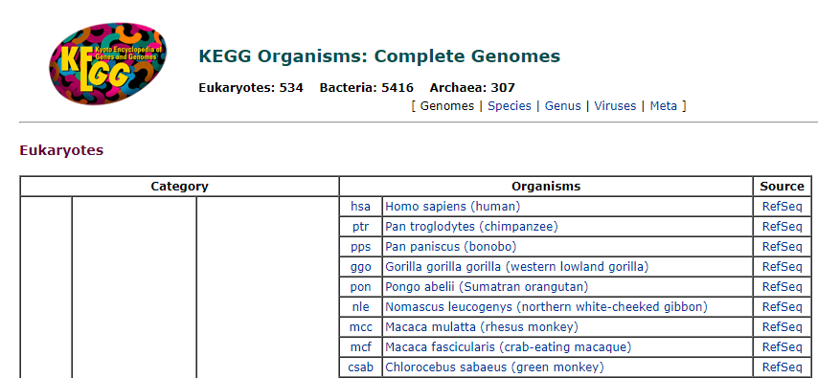Click Homo sapiens (human) link

453,207
